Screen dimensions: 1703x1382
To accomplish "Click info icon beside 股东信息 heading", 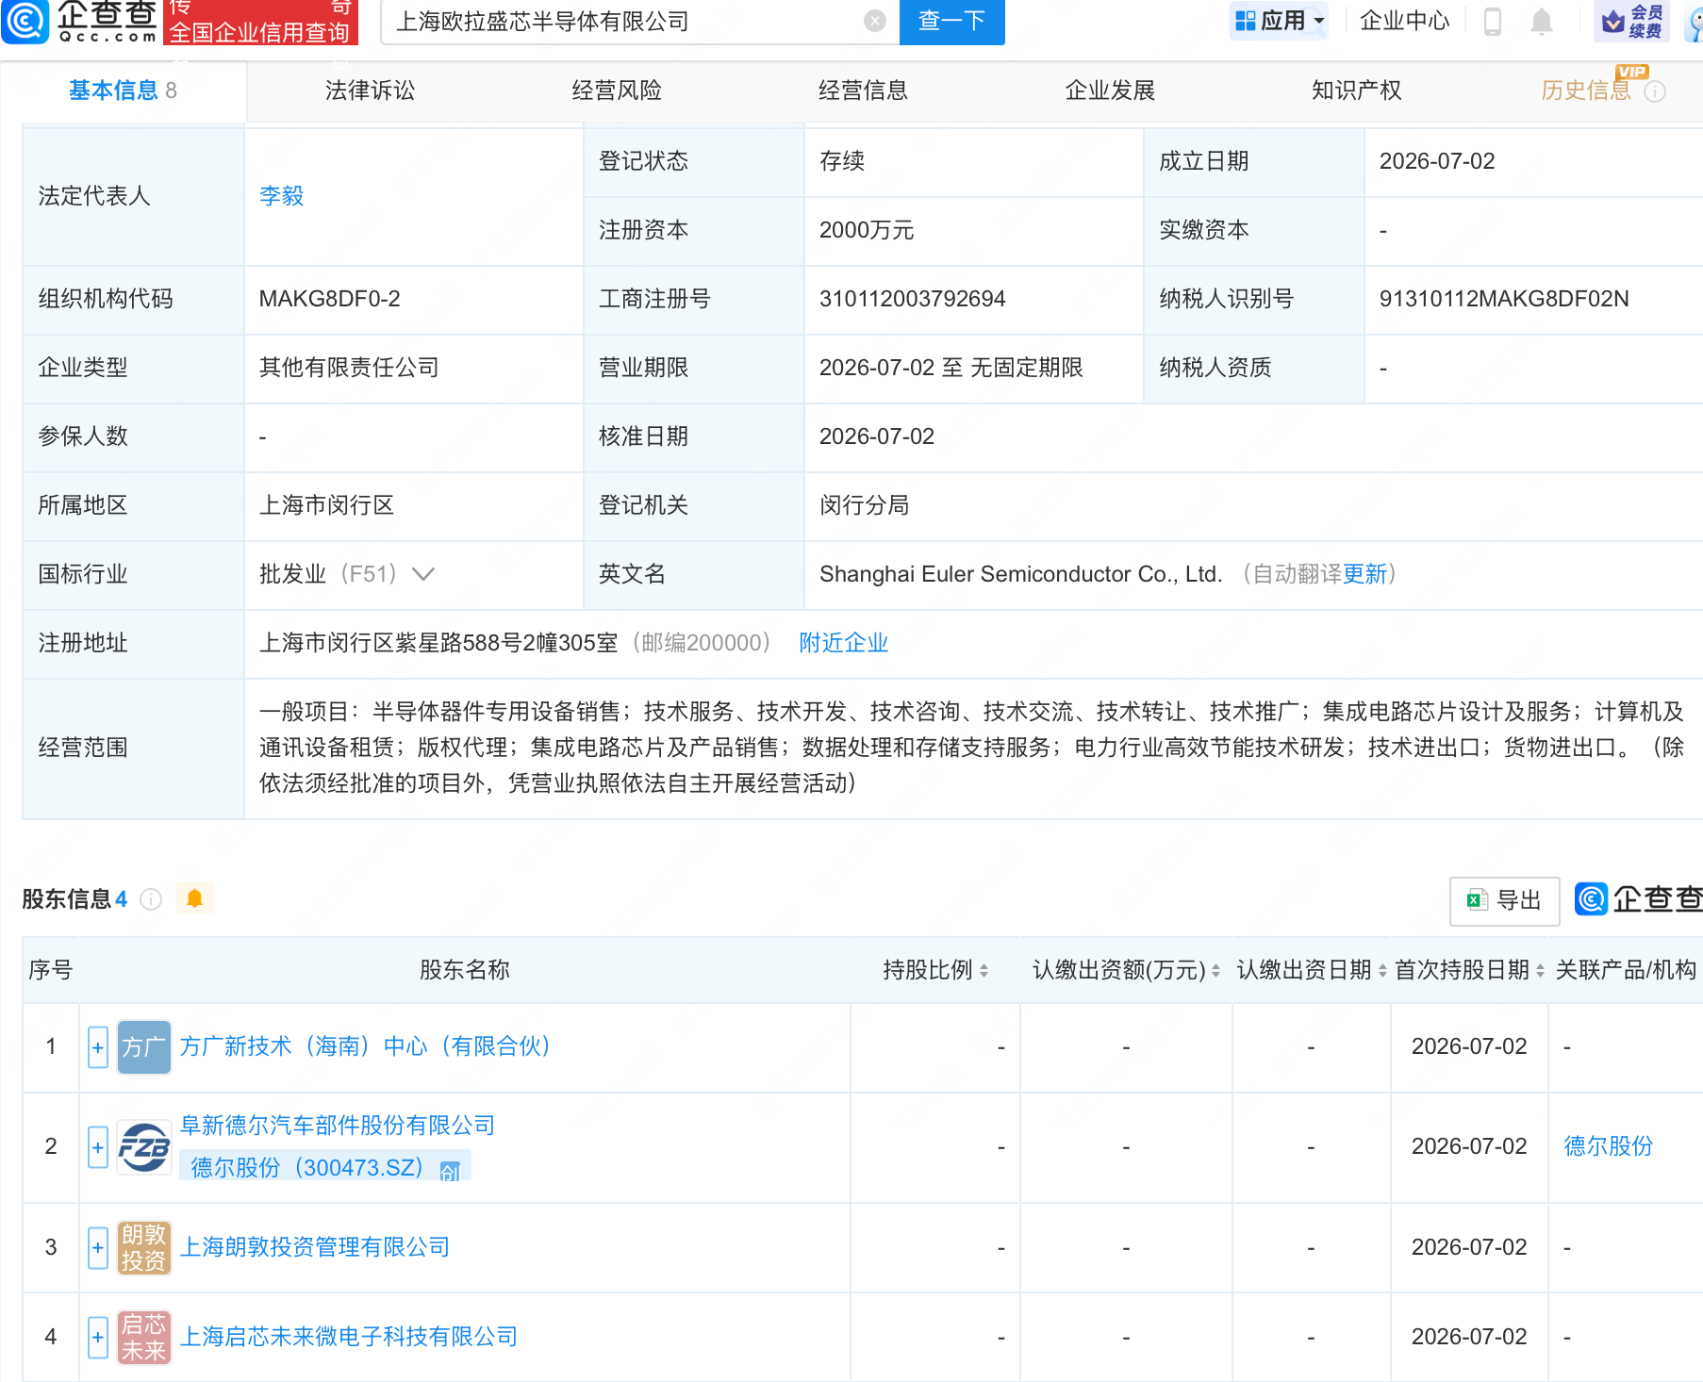I will click(x=151, y=899).
